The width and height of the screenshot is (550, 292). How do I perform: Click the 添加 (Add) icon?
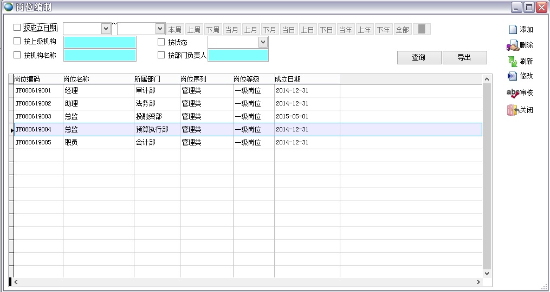[513, 30]
